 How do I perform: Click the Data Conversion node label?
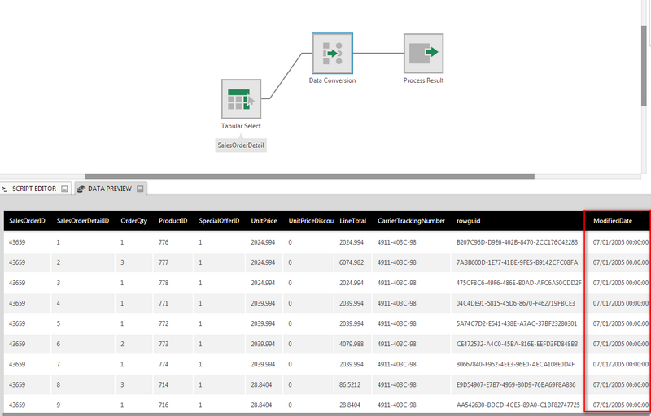point(332,80)
